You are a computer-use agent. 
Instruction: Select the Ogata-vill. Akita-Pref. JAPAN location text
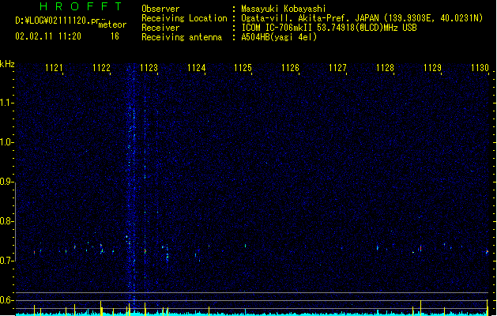310,18
